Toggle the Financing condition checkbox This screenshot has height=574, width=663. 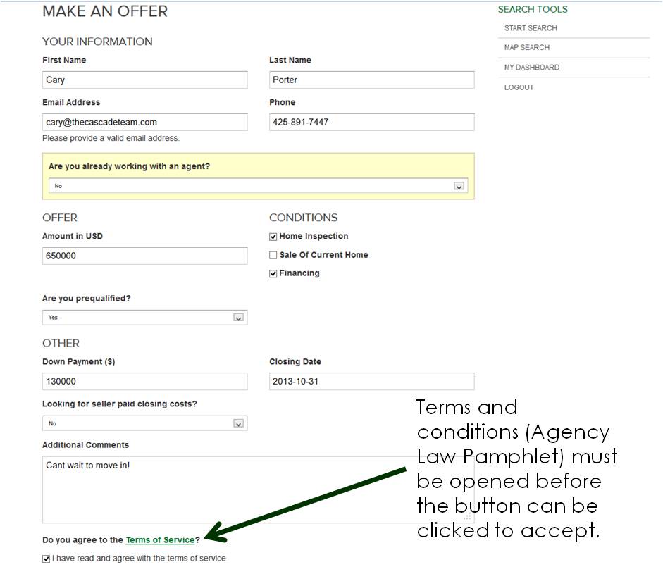tap(273, 274)
